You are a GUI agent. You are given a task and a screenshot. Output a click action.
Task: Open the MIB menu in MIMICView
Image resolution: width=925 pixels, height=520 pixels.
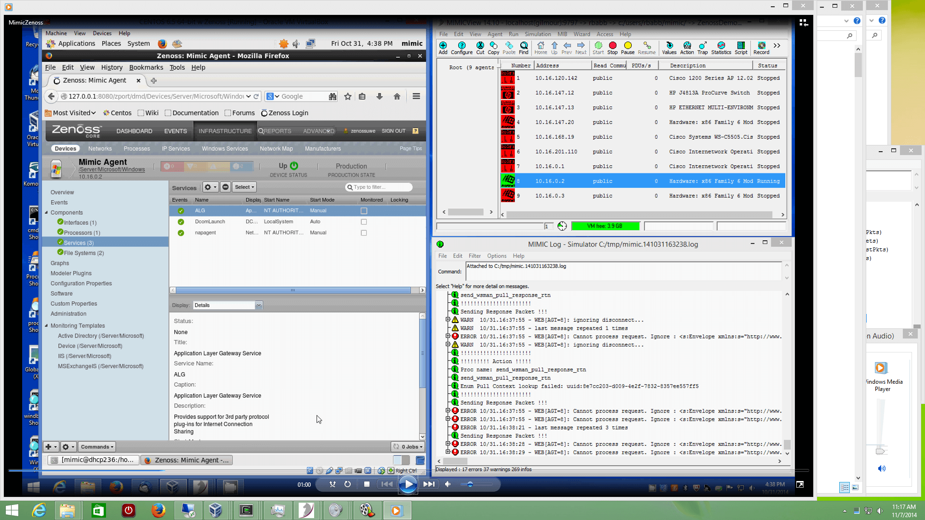[562, 34]
